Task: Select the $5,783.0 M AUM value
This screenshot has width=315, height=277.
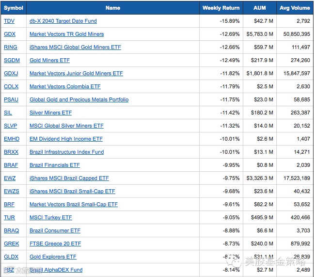Action: tap(260, 34)
